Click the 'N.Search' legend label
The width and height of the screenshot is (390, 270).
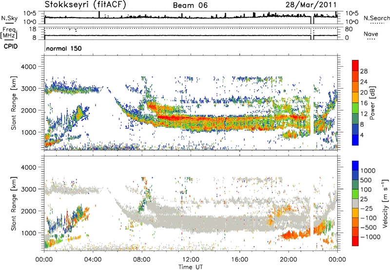point(376,18)
